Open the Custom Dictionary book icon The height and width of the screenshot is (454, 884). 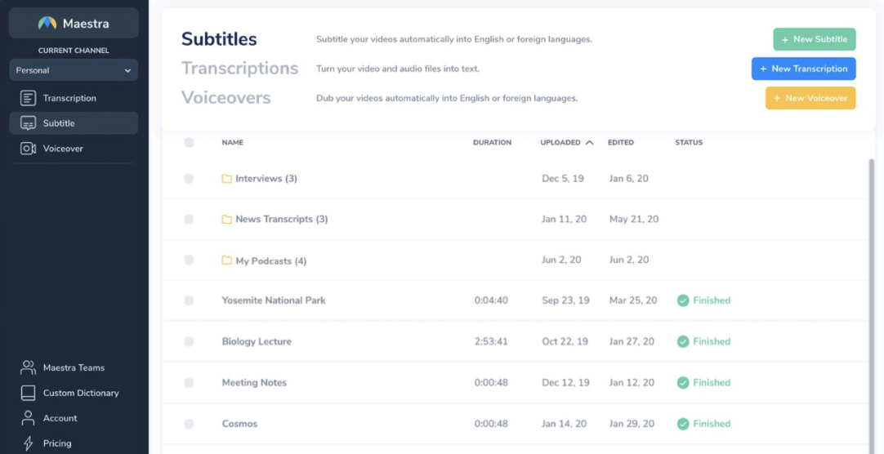(x=29, y=393)
